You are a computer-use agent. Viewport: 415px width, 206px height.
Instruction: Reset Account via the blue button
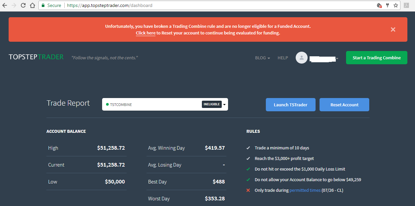(x=344, y=105)
